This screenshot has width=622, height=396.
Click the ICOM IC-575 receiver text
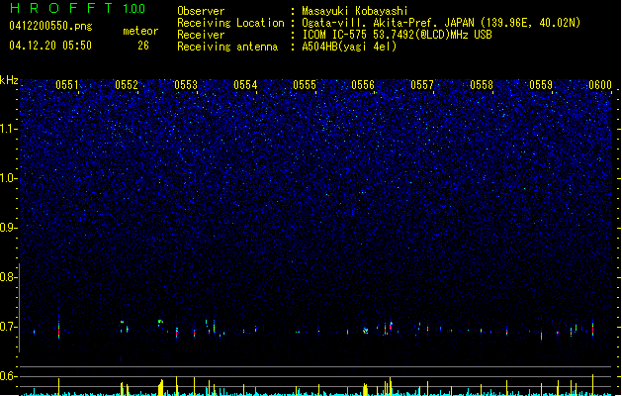(397, 35)
